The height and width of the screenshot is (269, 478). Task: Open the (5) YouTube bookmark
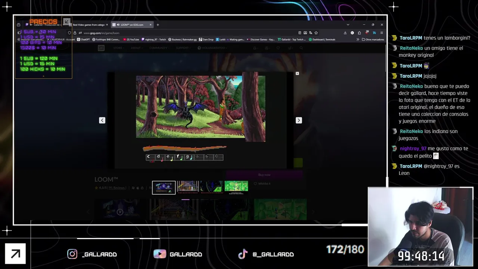point(131,39)
